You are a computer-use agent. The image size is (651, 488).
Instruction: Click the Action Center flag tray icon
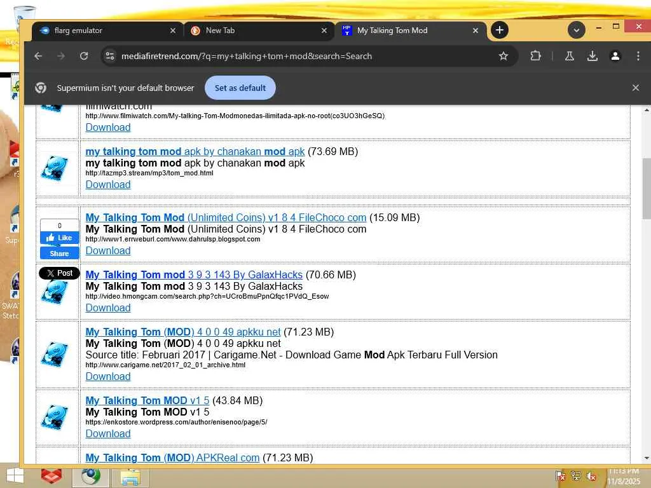(561, 476)
